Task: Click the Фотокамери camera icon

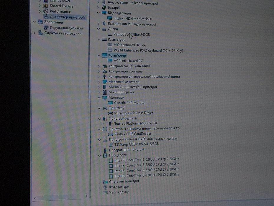Action: tap(105, 187)
